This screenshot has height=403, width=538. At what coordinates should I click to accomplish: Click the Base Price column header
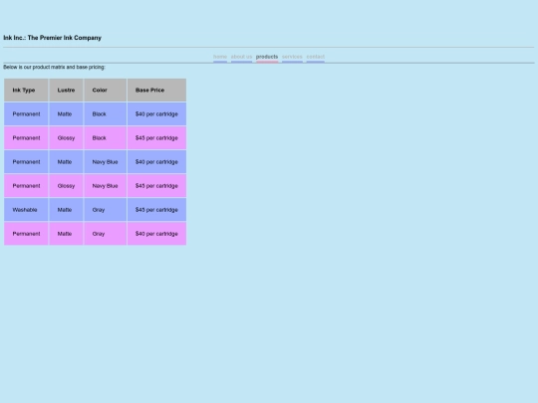click(156, 91)
